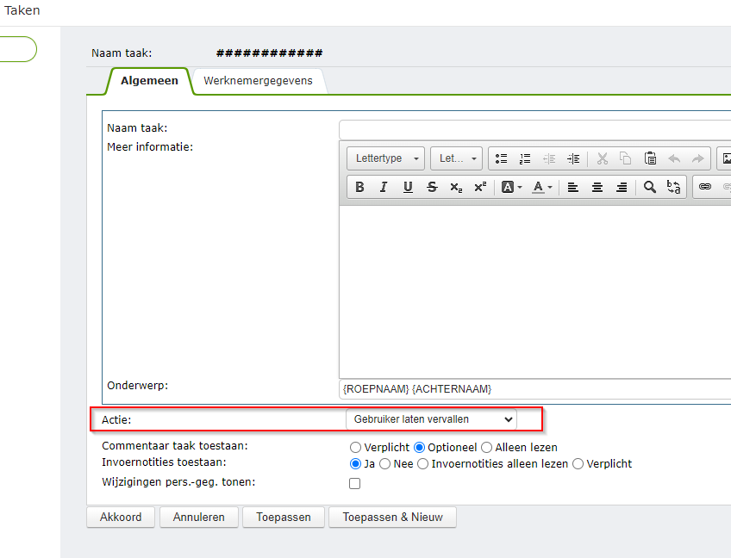
Task: Click the Toepassen & Nieuw button
Action: point(392,517)
